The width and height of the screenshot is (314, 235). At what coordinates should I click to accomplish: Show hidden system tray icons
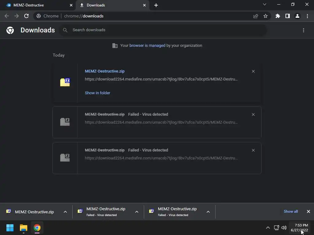268,228
